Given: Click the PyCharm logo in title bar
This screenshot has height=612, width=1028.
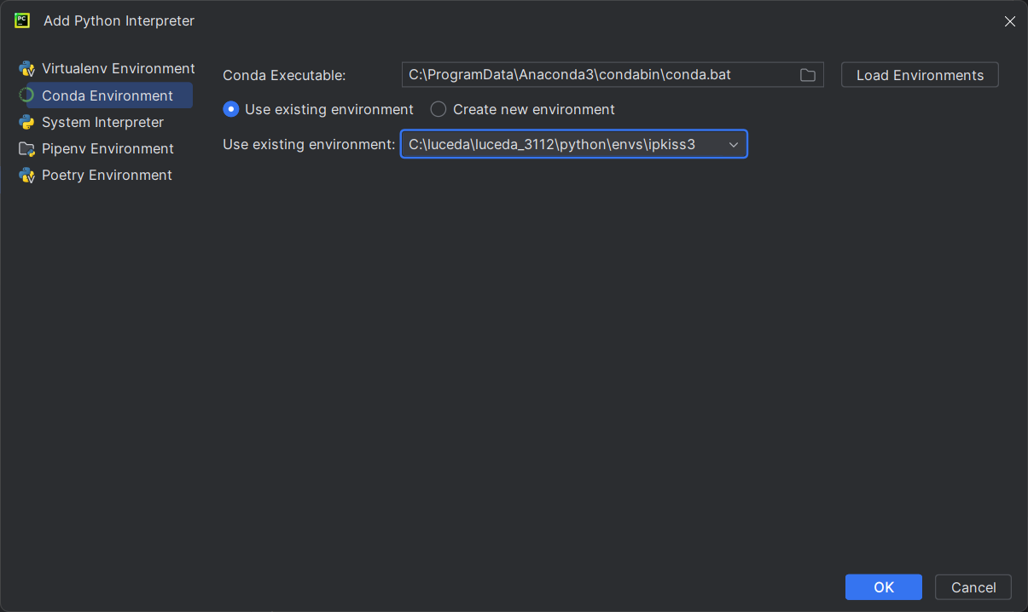Looking at the screenshot, I should click(22, 20).
